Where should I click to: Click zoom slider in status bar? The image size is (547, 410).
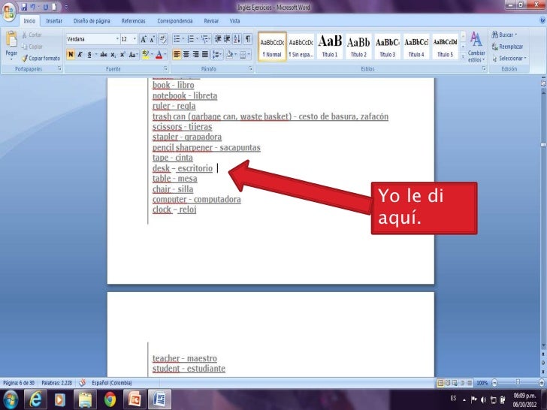click(518, 383)
